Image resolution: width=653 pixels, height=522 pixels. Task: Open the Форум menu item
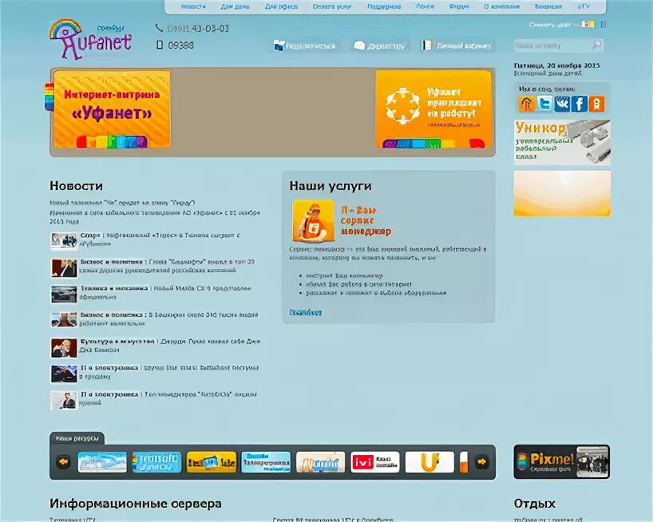pos(458,6)
